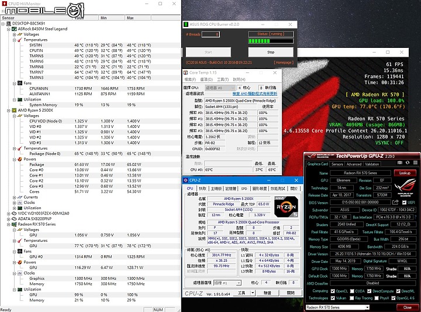
Task: Click the Clocks icon under Ryzen CPU
Action: click(20, 203)
